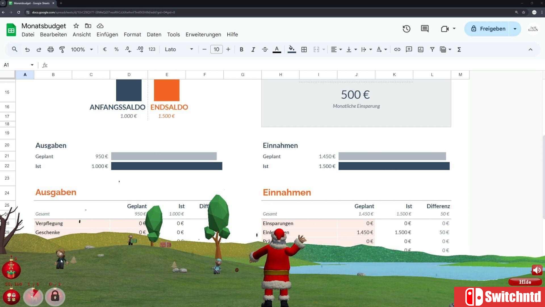Click the Hide button in the game overlay
Image resolution: width=545 pixels, height=307 pixels.
pos(525,282)
